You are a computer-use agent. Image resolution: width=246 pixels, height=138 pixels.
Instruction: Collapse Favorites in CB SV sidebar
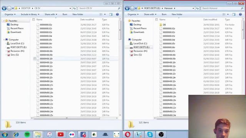coord(4,21)
